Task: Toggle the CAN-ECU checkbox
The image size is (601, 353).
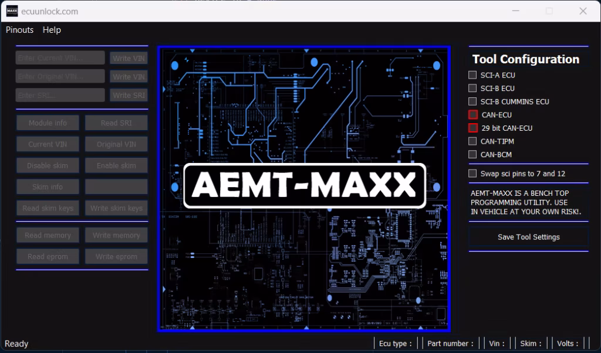Action: click(x=473, y=115)
